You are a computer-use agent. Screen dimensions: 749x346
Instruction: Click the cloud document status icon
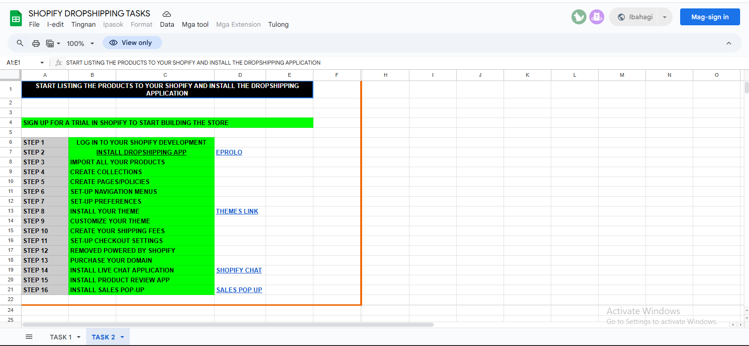[x=166, y=14]
